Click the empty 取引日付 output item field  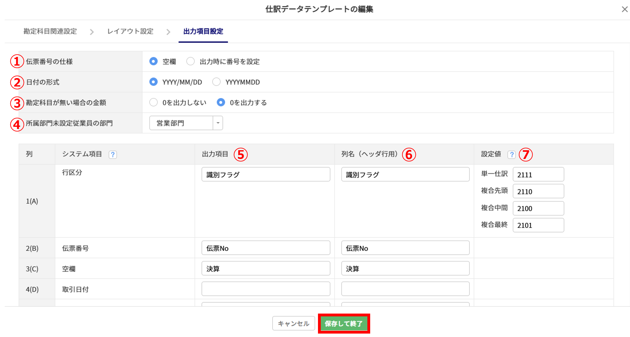pos(265,289)
